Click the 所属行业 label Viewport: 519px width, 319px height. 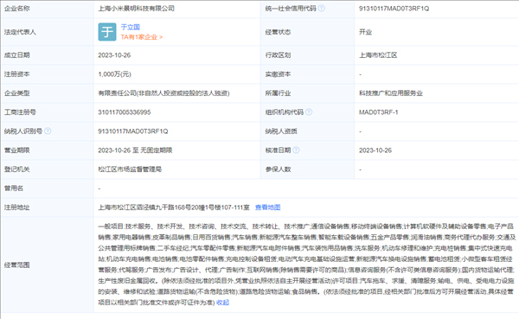click(x=278, y=93)
